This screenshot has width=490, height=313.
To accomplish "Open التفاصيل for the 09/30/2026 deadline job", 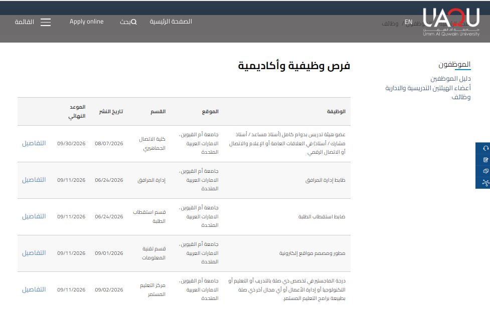I will pos(34,143).
